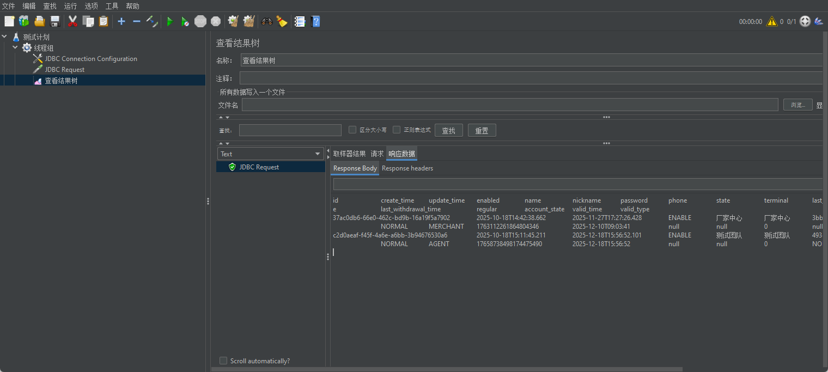Open Function Helper list icon

pyautogui.click(x=300, y=21)
